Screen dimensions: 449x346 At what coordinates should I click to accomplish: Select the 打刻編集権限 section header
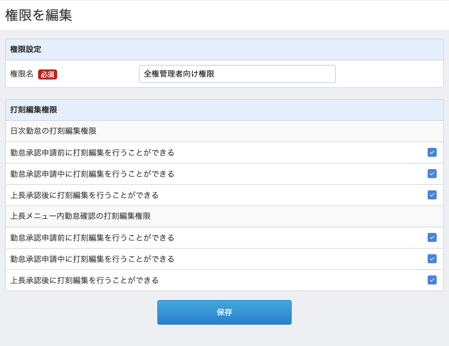coord(34,110)
